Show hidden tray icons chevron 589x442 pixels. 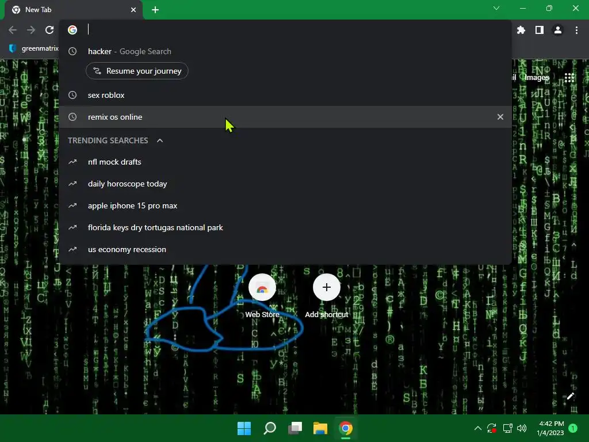pyautogui.click(x=478, y=428)
